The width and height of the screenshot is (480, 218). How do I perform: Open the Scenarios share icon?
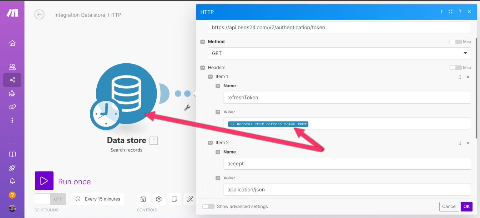12,80
